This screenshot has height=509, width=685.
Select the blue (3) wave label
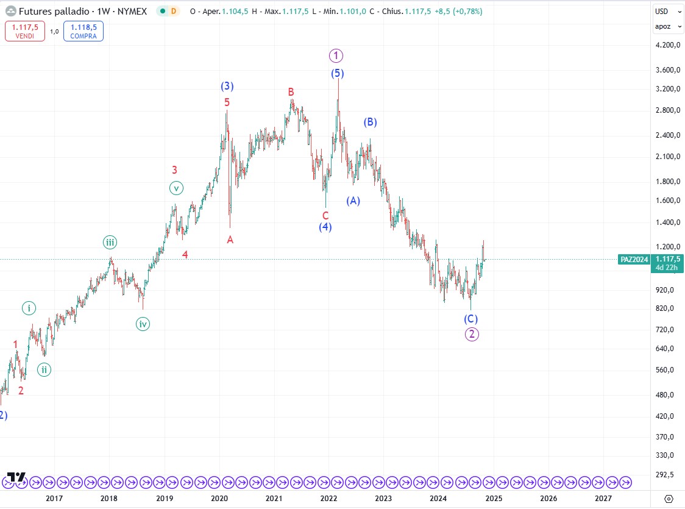point(227,86)
